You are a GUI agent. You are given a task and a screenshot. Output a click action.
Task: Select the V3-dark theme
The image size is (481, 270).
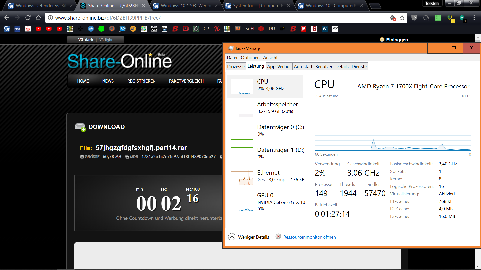tap(86, 40)
